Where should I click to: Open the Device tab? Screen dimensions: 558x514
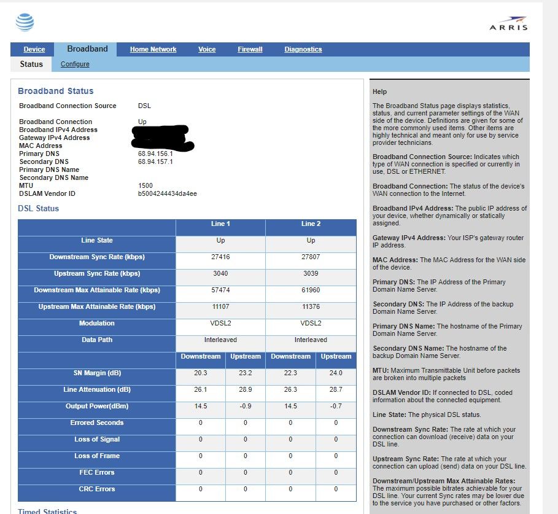(x=34, y=50)
